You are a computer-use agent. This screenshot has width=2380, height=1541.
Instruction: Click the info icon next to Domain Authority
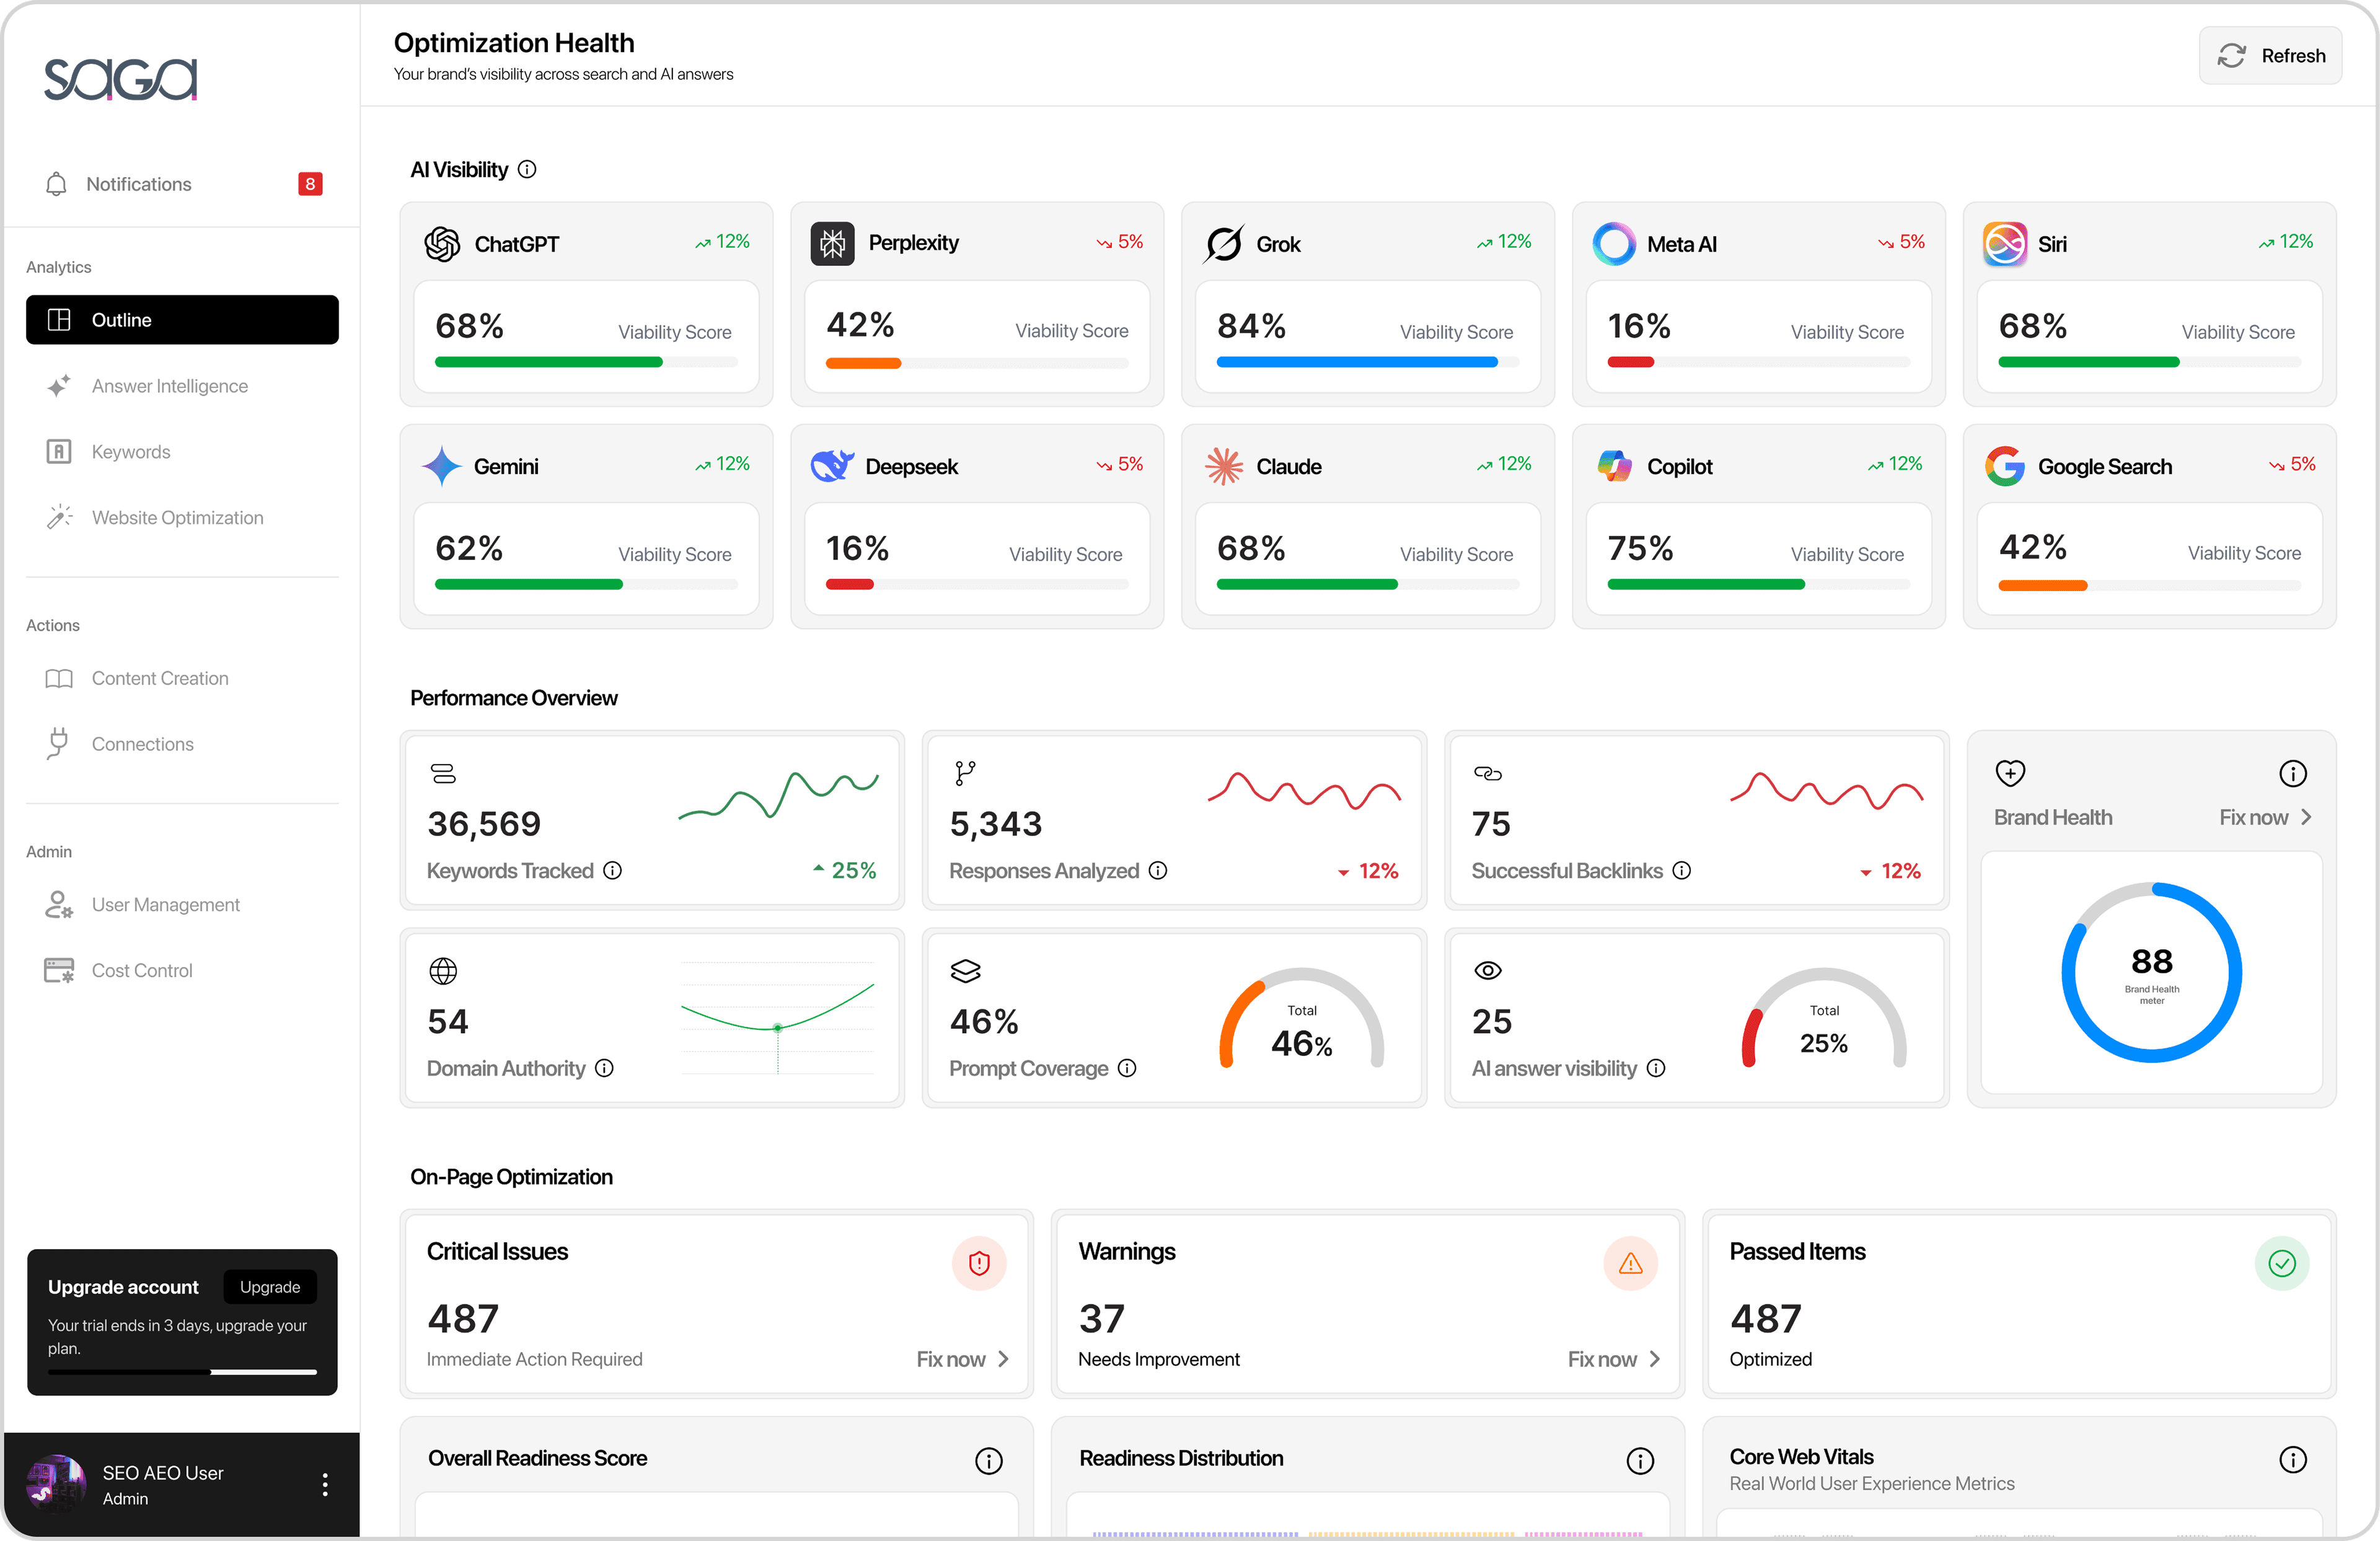(604, 1068)
